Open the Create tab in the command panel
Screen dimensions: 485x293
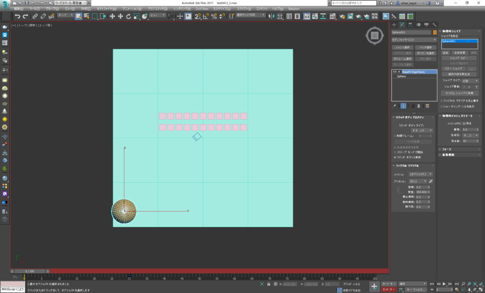(394, 25)
